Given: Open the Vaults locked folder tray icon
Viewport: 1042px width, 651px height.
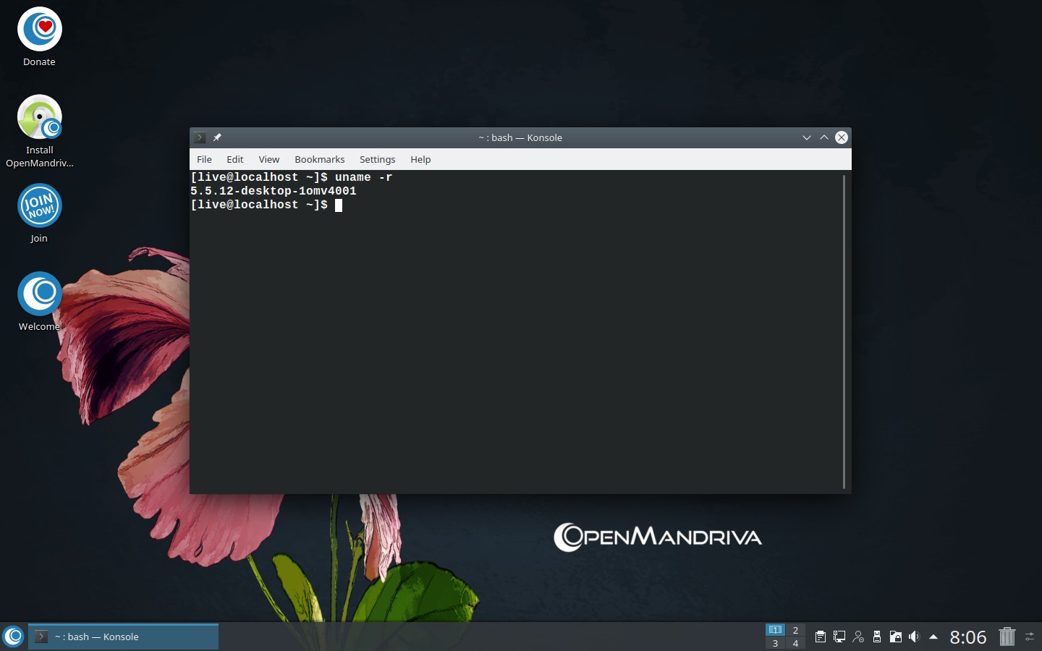Looking at the screenshot, I should point(896,637).
